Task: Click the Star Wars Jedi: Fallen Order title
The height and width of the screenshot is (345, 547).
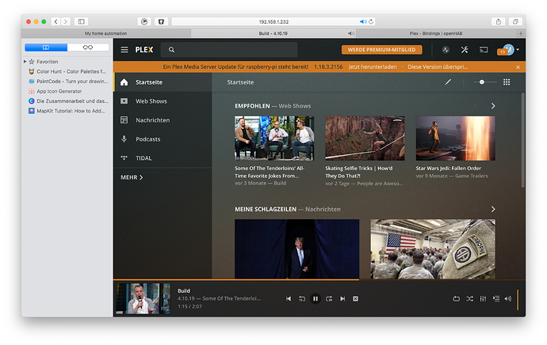Action: (448, 169)
